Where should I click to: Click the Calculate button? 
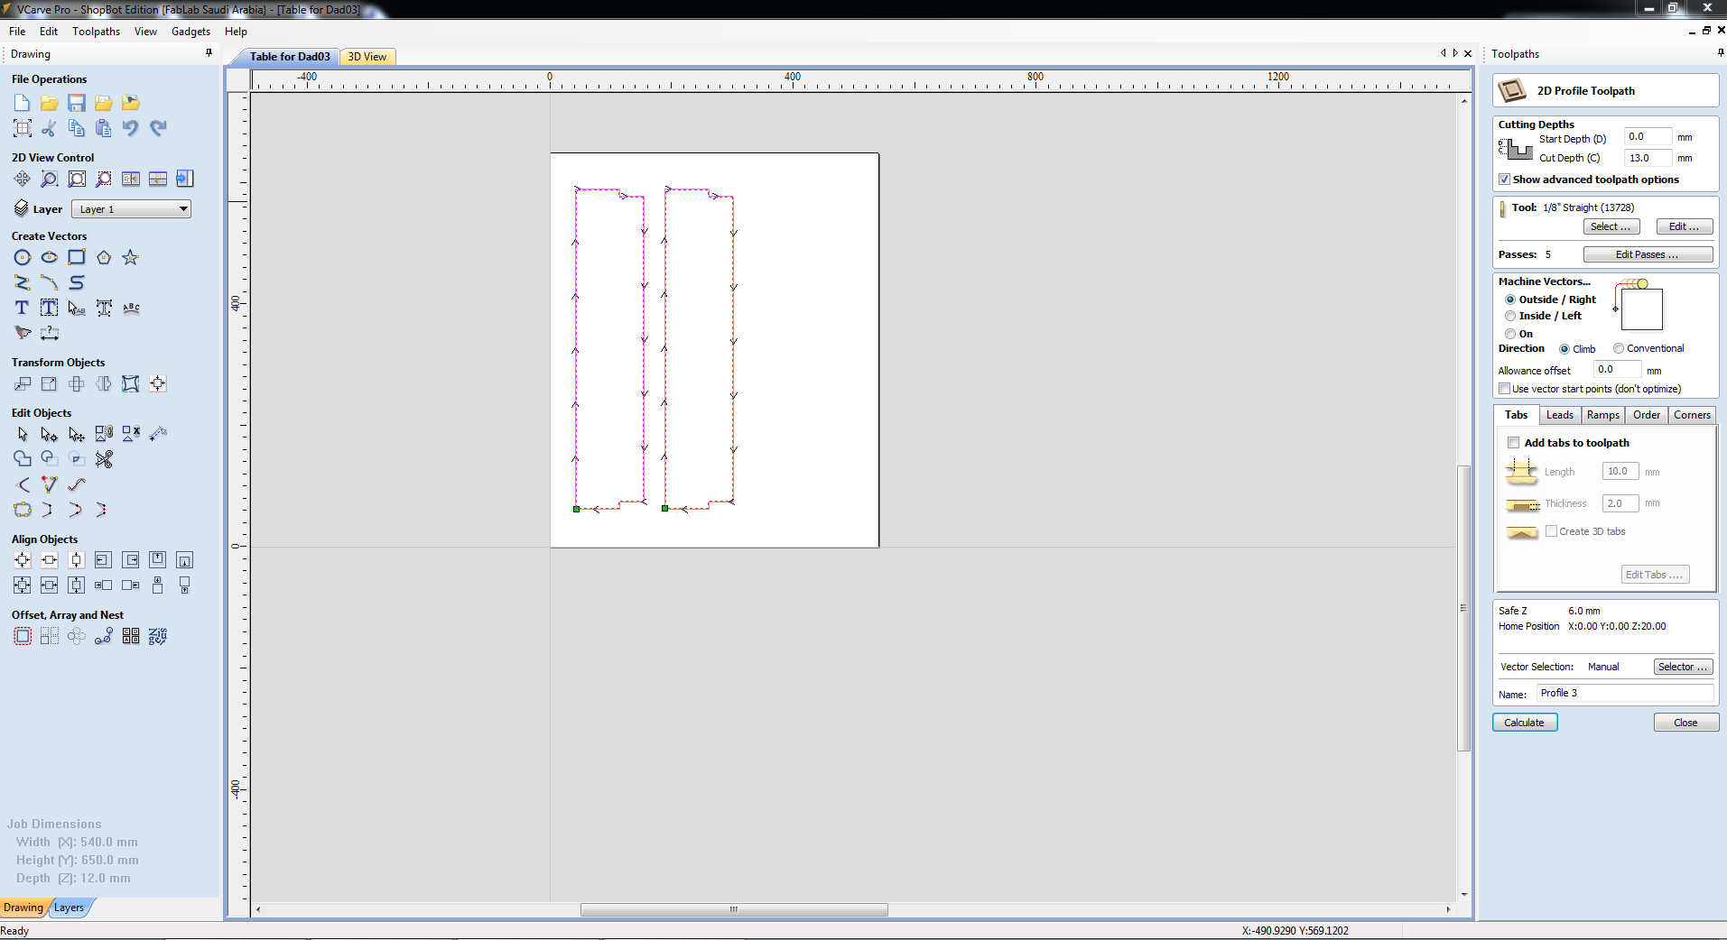(1525, 723)
